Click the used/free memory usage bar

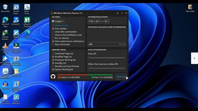[85, 75]
